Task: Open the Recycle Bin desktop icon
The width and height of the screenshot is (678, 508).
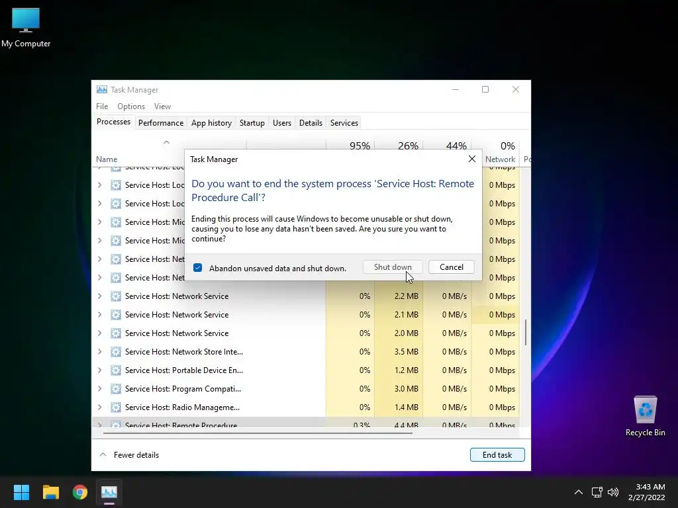Action: [x=645, y=417]
